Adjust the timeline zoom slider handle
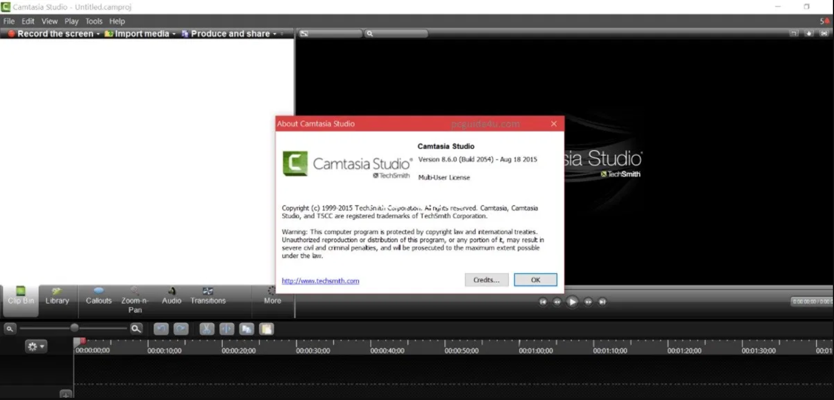Image resolution: width=834 pixels, height=400 pixels. point(74,328)
